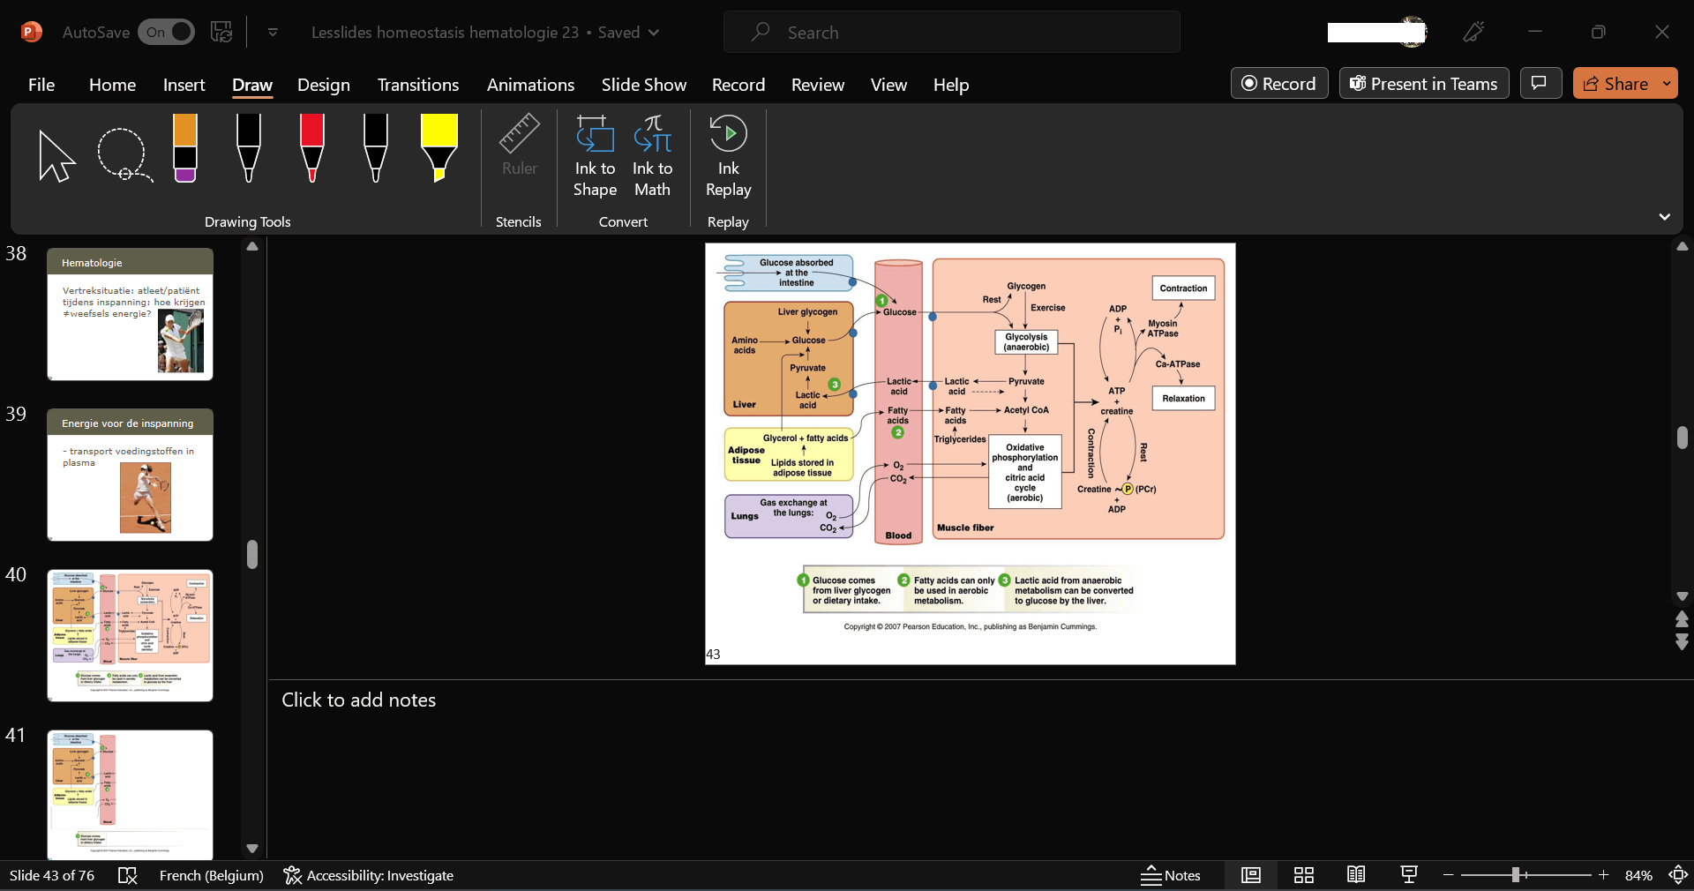Collapse the ribbon with the chevron

click(1665, 217)
